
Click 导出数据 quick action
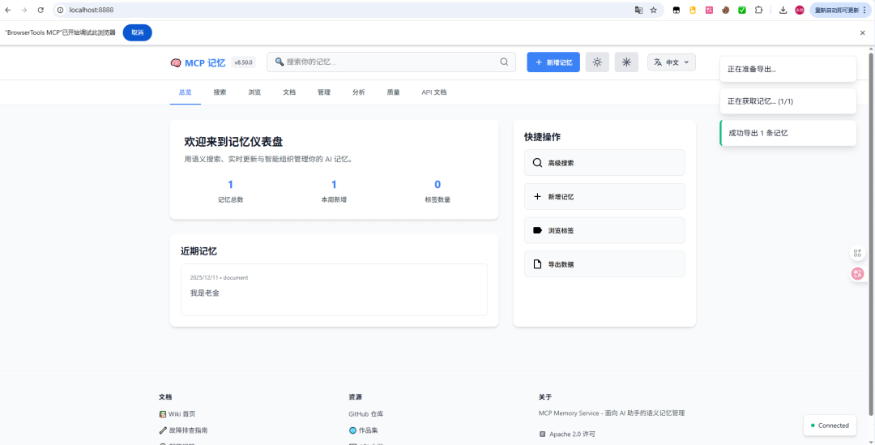pos(604,264)
